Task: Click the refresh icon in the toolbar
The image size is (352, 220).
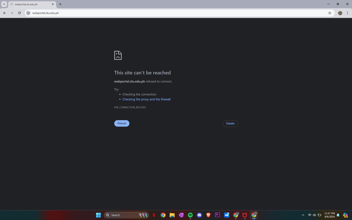Action: (19, 13)
